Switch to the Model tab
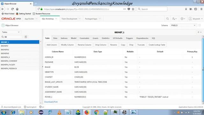Screen dimensions: 204x115 coord(74,38)
